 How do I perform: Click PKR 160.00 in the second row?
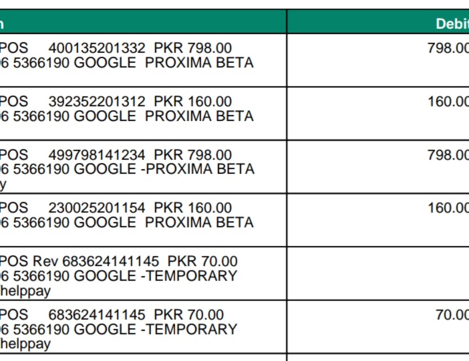(193, 102)
